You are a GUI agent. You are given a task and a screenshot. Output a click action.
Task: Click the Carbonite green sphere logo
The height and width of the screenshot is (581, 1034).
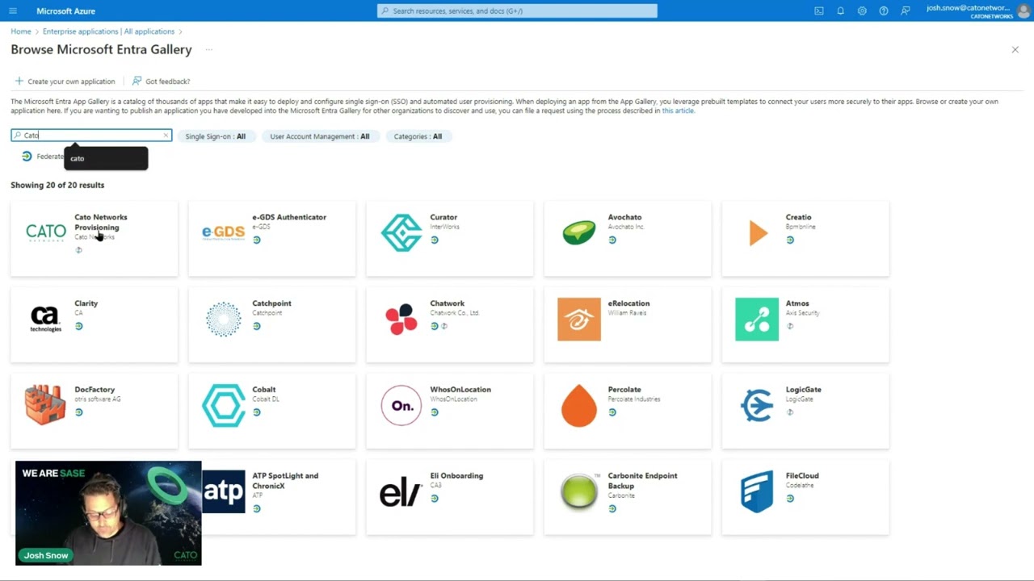point(579,491)
